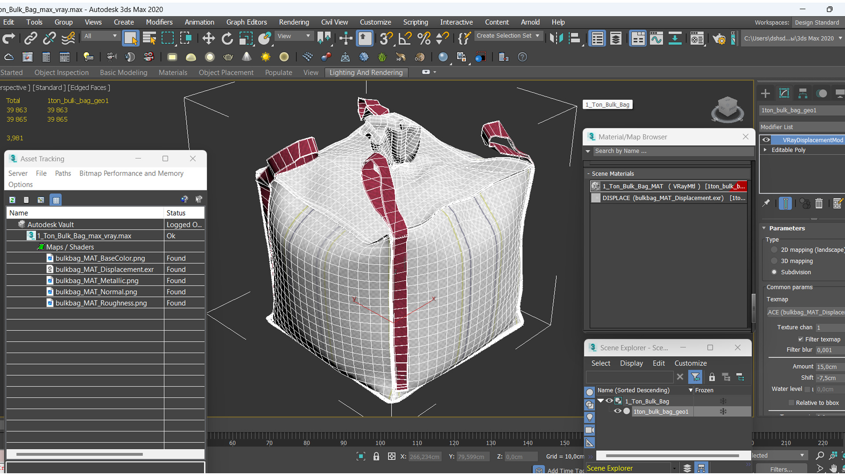Expand Editable Poly modifier arrow
845x475 pixels.
(x=765, y=150)
